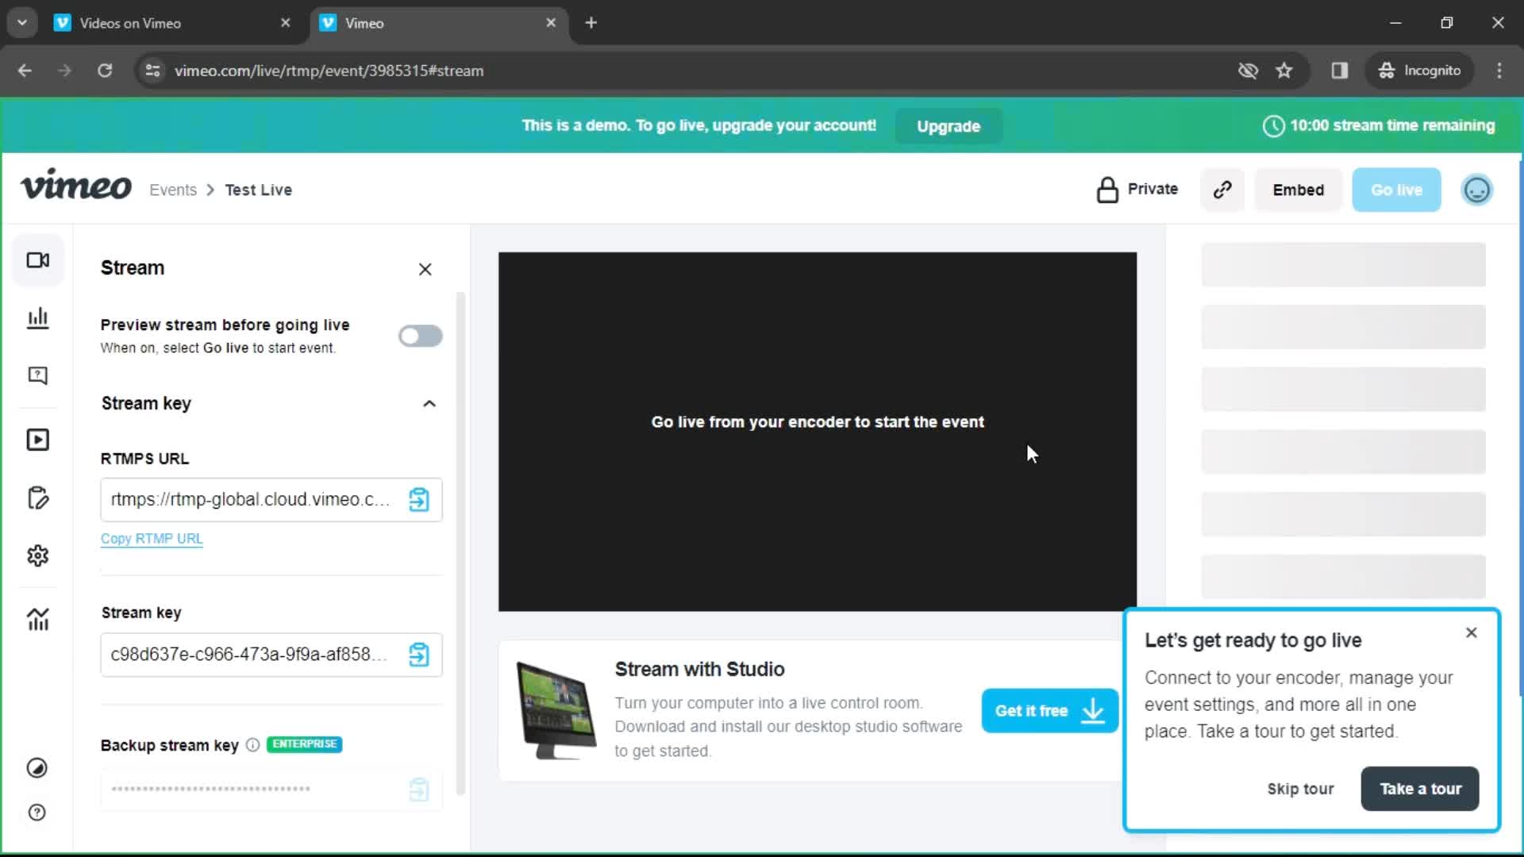Select the video library icon in sidebar
The image size is (1524, 857).
(x=37, y=439)
